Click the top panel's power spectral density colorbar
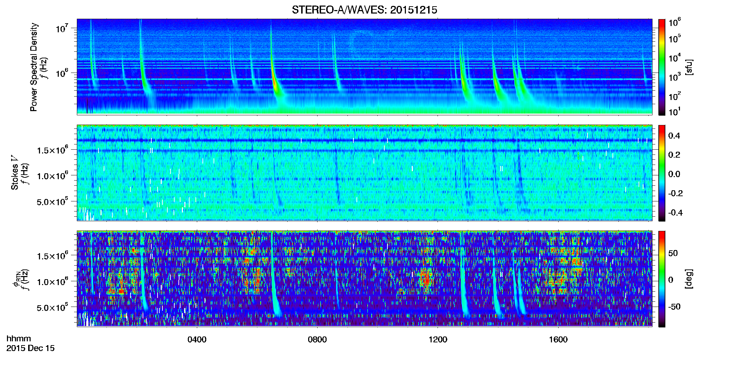Image resolution: width=729 pixels, height=375 pixels. (x=662, y=67)
